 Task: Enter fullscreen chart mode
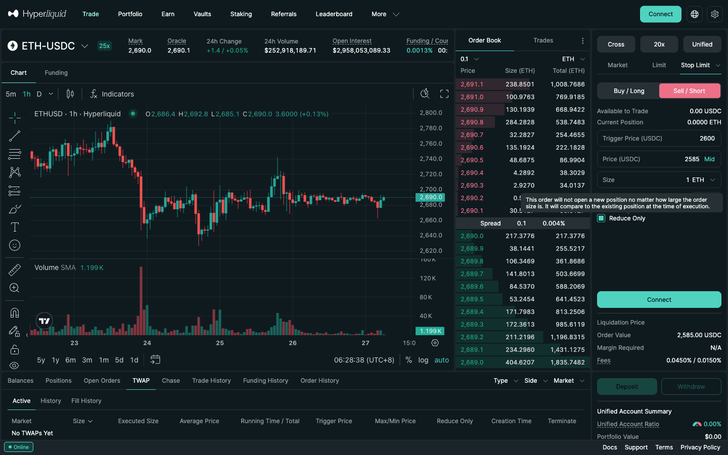(x=444, y=94)
